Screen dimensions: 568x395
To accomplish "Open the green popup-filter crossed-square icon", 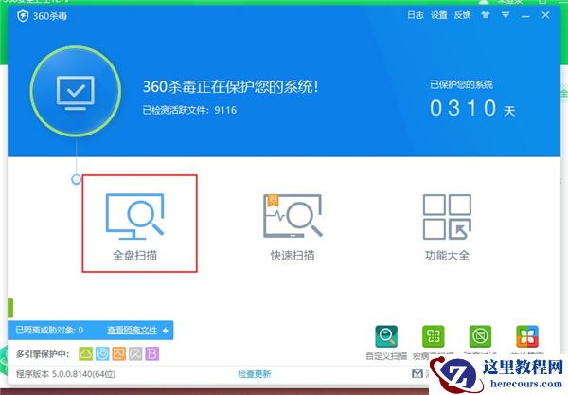I will [480, 336].
